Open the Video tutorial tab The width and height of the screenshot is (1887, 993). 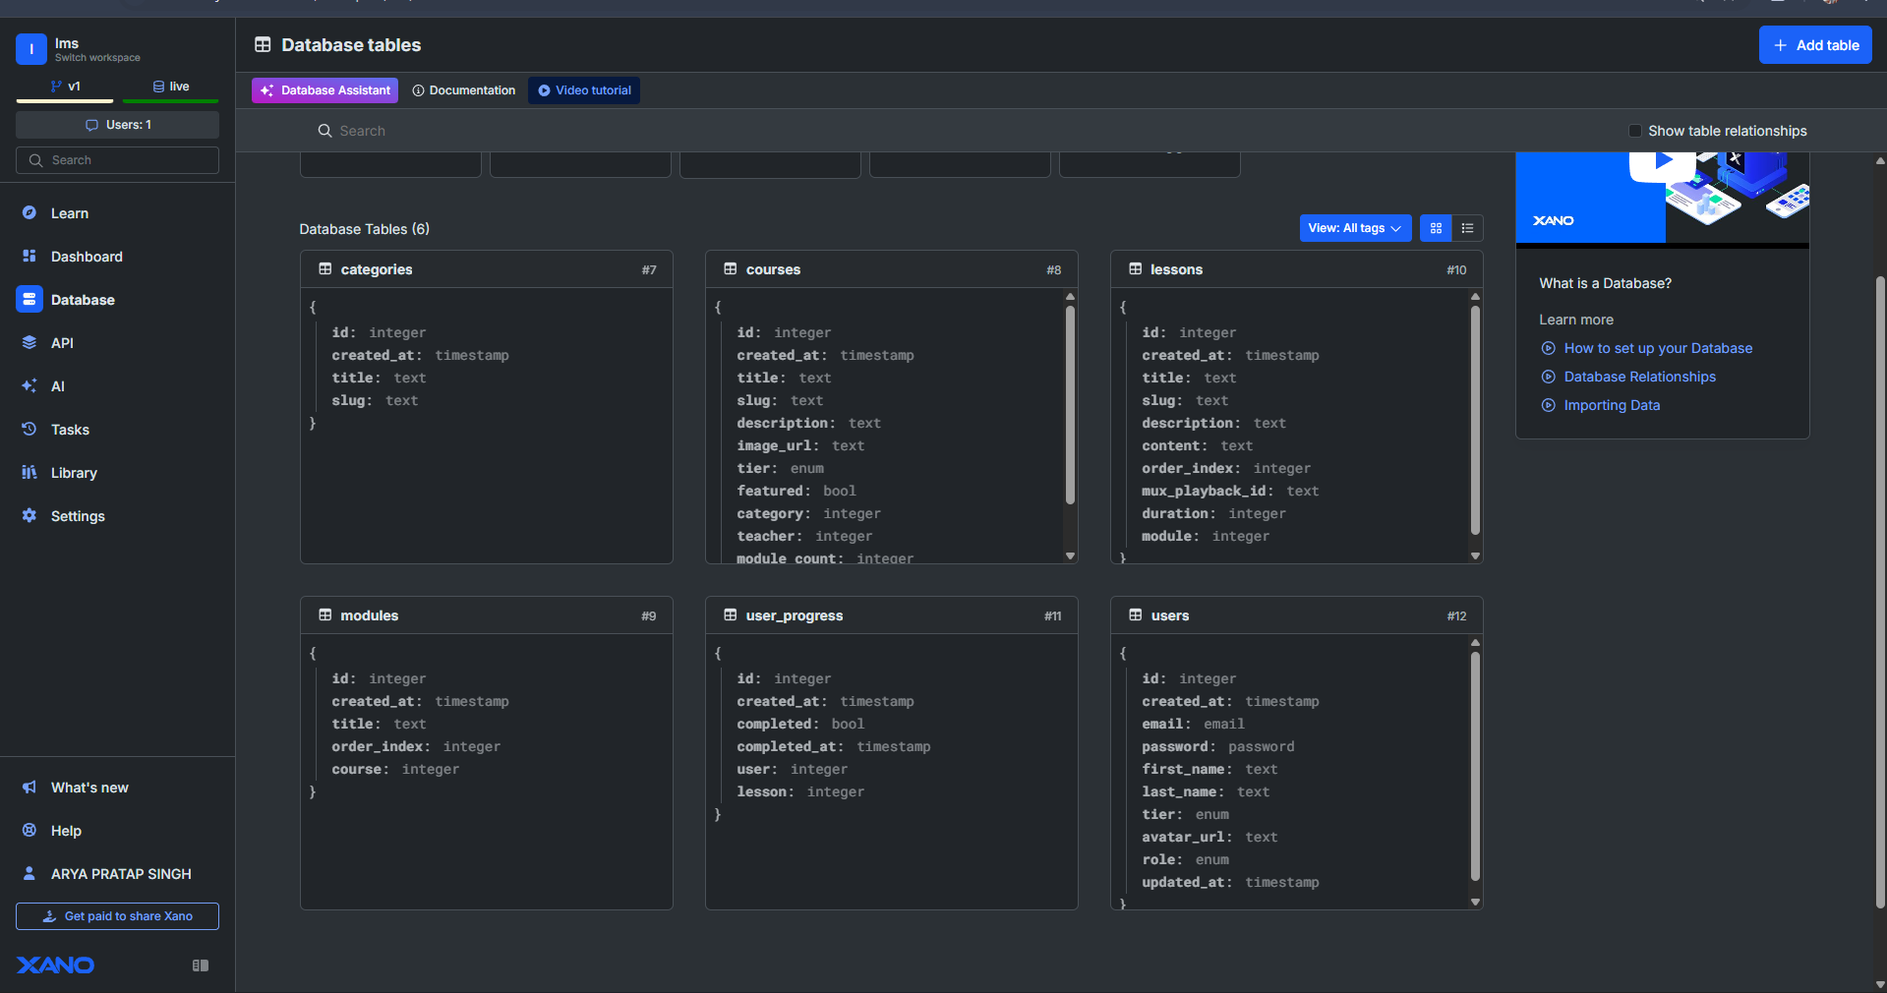pyautogui.click(x=584, y=90)
